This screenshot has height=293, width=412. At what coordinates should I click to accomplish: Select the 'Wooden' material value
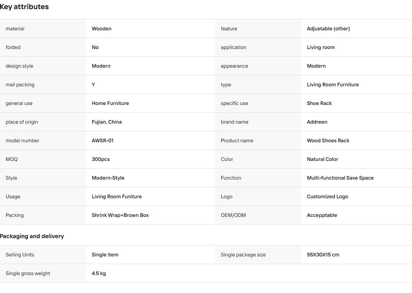pos(101,29)
